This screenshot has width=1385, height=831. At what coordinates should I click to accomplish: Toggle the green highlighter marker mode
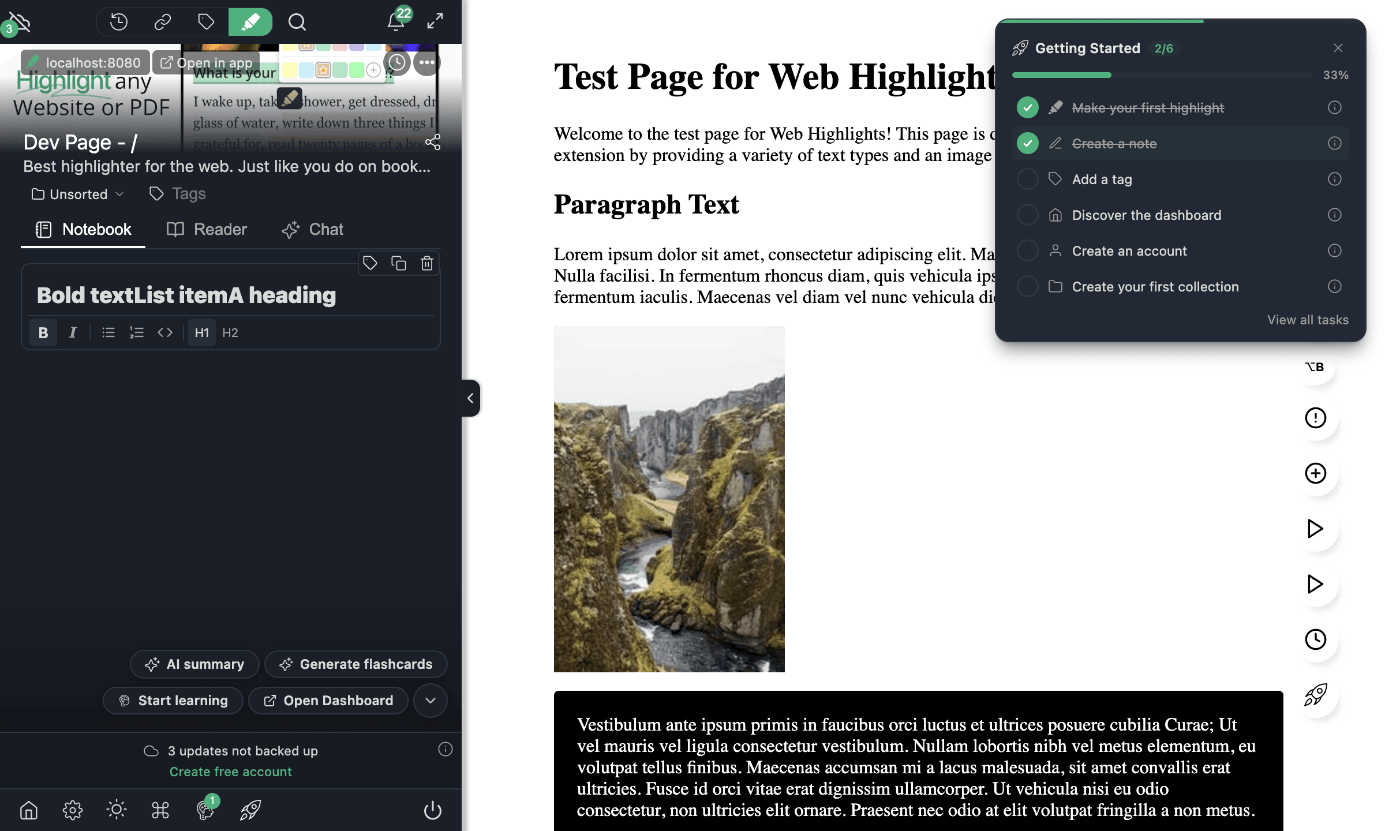click(250, 22)
